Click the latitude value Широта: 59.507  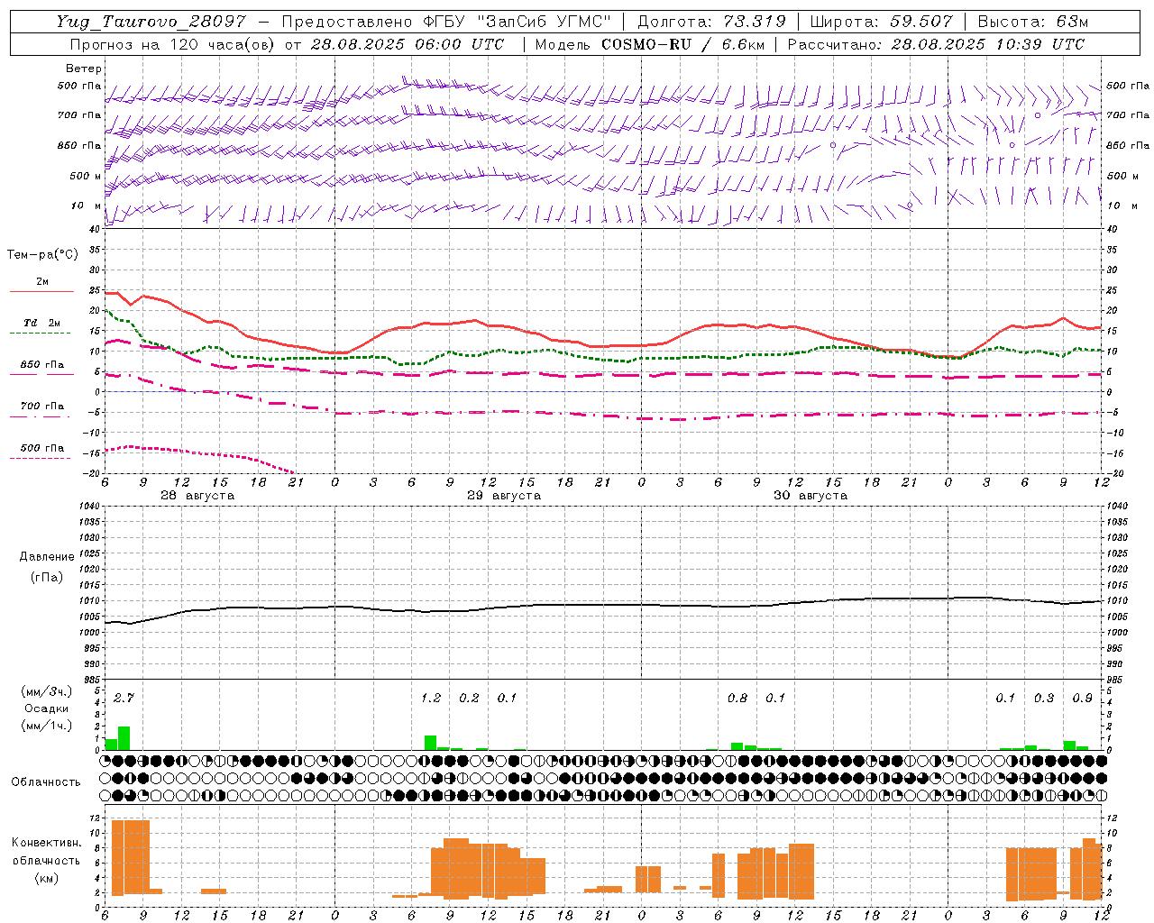[881, 22]
